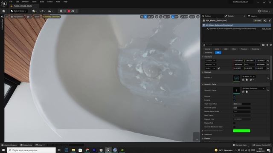Open the File menu
Image resolution: width=273 pixels, height=153 pixels.
pos(11,2)
